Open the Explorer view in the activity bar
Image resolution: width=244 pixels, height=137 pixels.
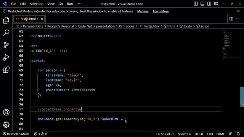click(x=6, y=20)
